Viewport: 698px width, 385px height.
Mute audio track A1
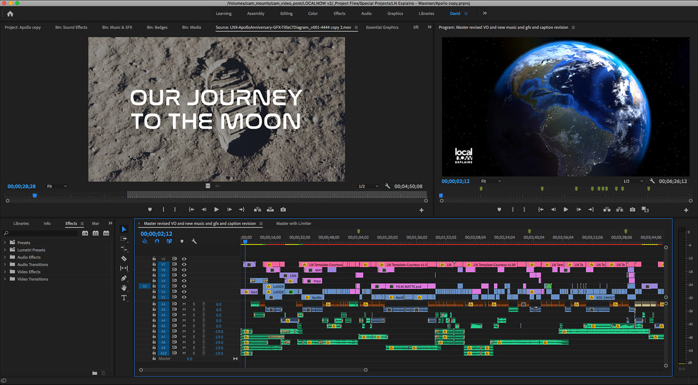point(184,304)
